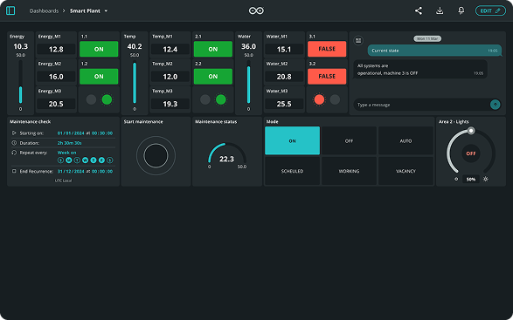Click the dimmer knob handle
The width and height of the screenshot is (513, 320).
coord(471,131)
